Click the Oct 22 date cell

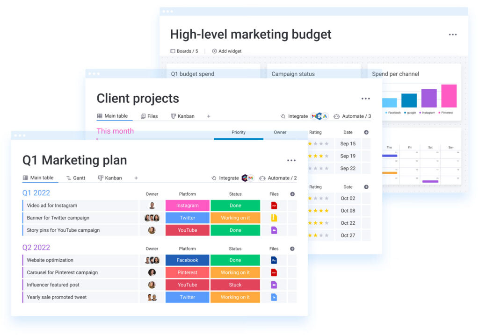[348, 223]
